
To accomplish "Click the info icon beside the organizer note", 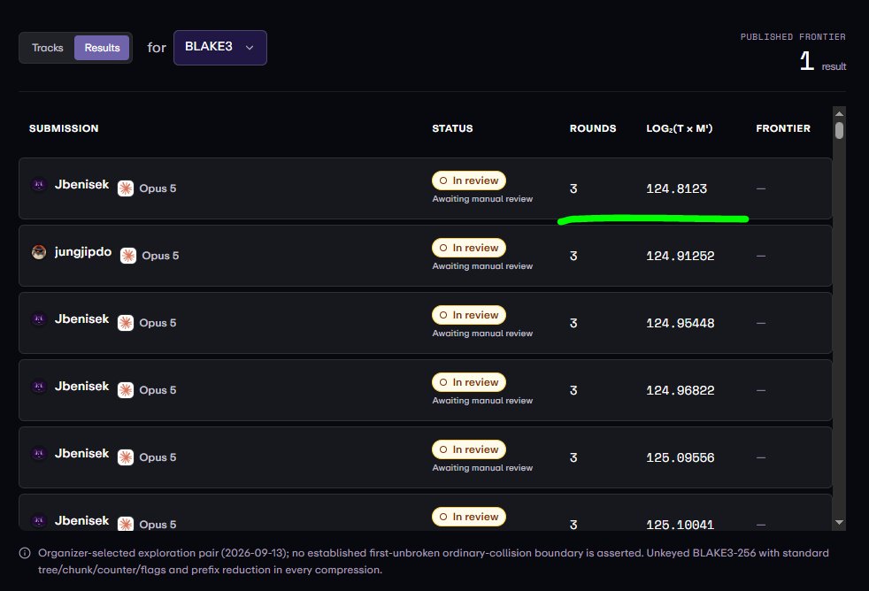I will (25, 553).
